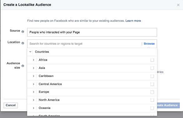The height and width of the screenshot is (118, 183).
Task: Enable the Europe checkbox
Action: [152, 92]
